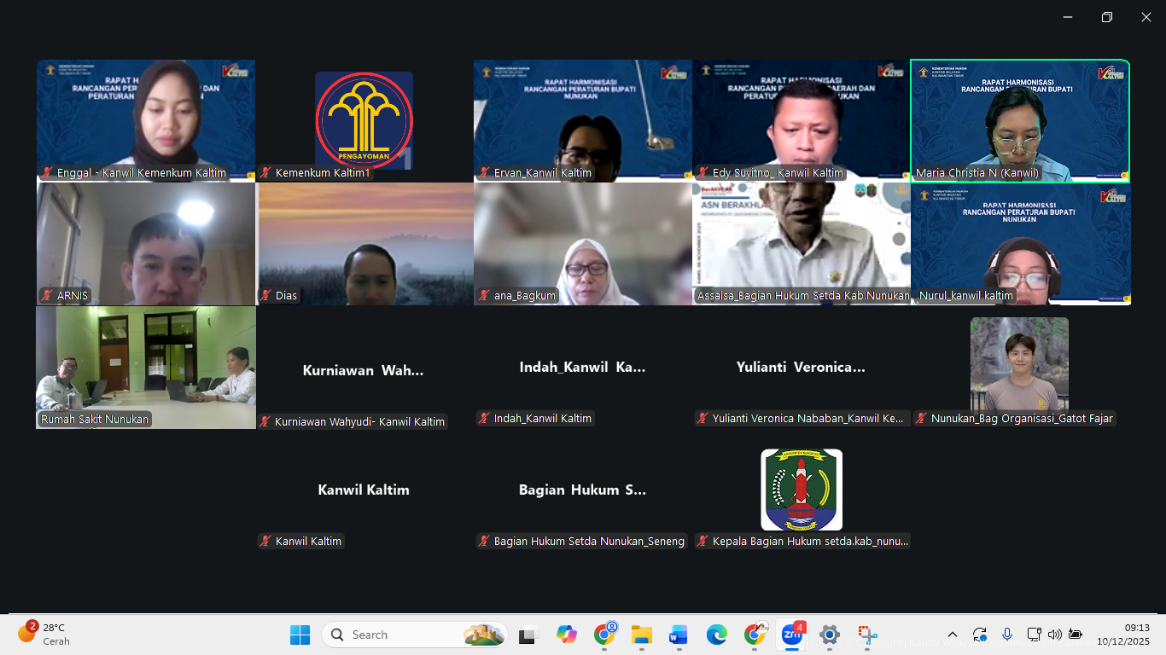Open the 28°C Cerah weather widget

coord(44,635)
